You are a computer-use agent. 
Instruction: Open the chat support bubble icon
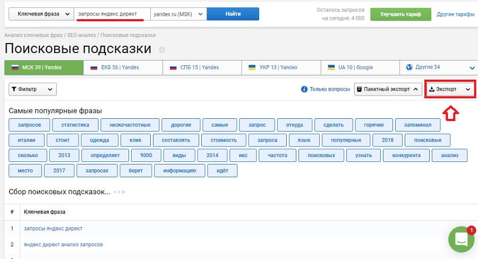click(x=461, y=239)
